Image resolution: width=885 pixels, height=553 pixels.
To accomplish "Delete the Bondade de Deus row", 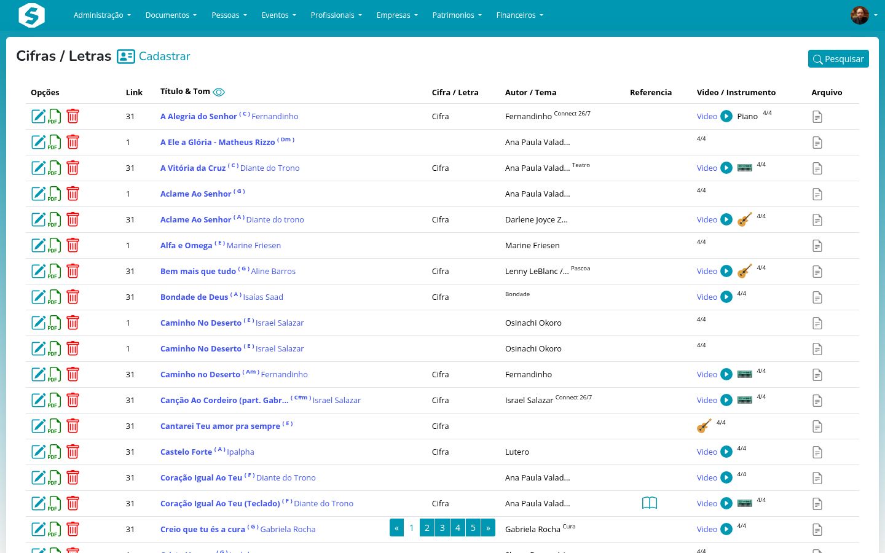I will [73, 297].
